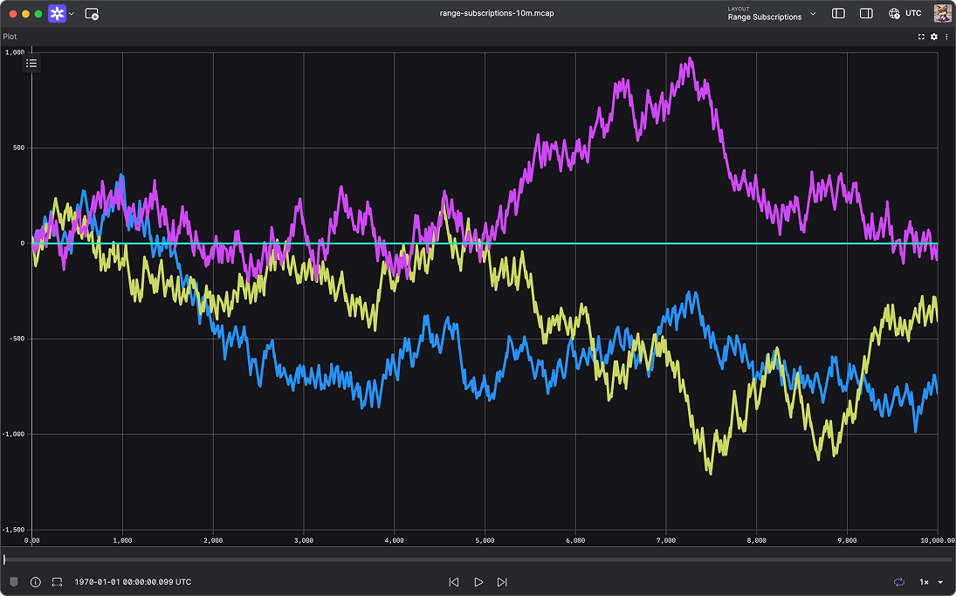Toggle the plot legend list
Screen dimensions: 956x596
(x=31, y=63)
